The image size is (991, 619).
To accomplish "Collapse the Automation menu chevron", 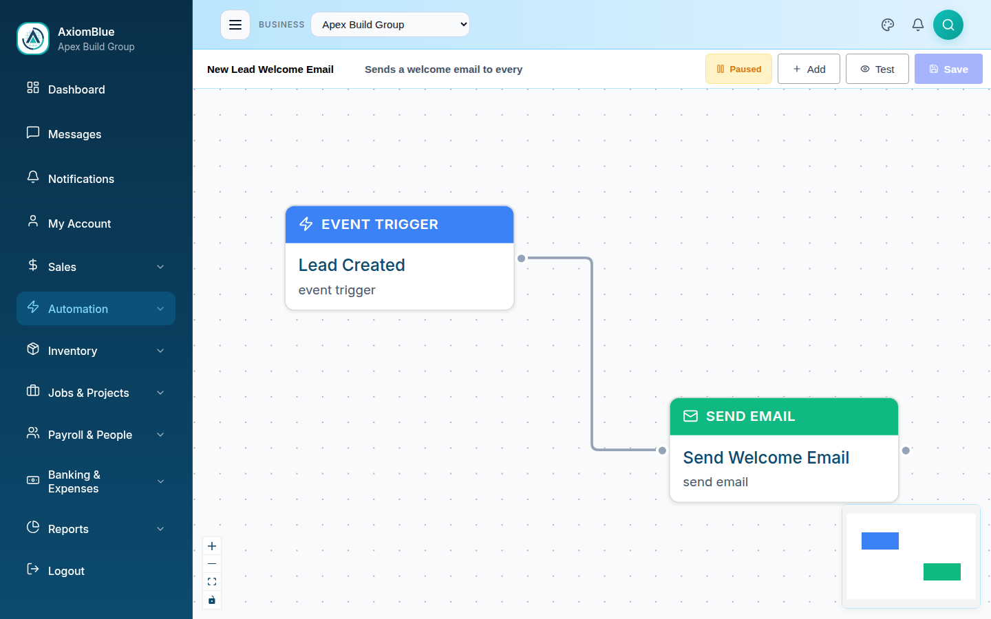I will tap(160, 309).
